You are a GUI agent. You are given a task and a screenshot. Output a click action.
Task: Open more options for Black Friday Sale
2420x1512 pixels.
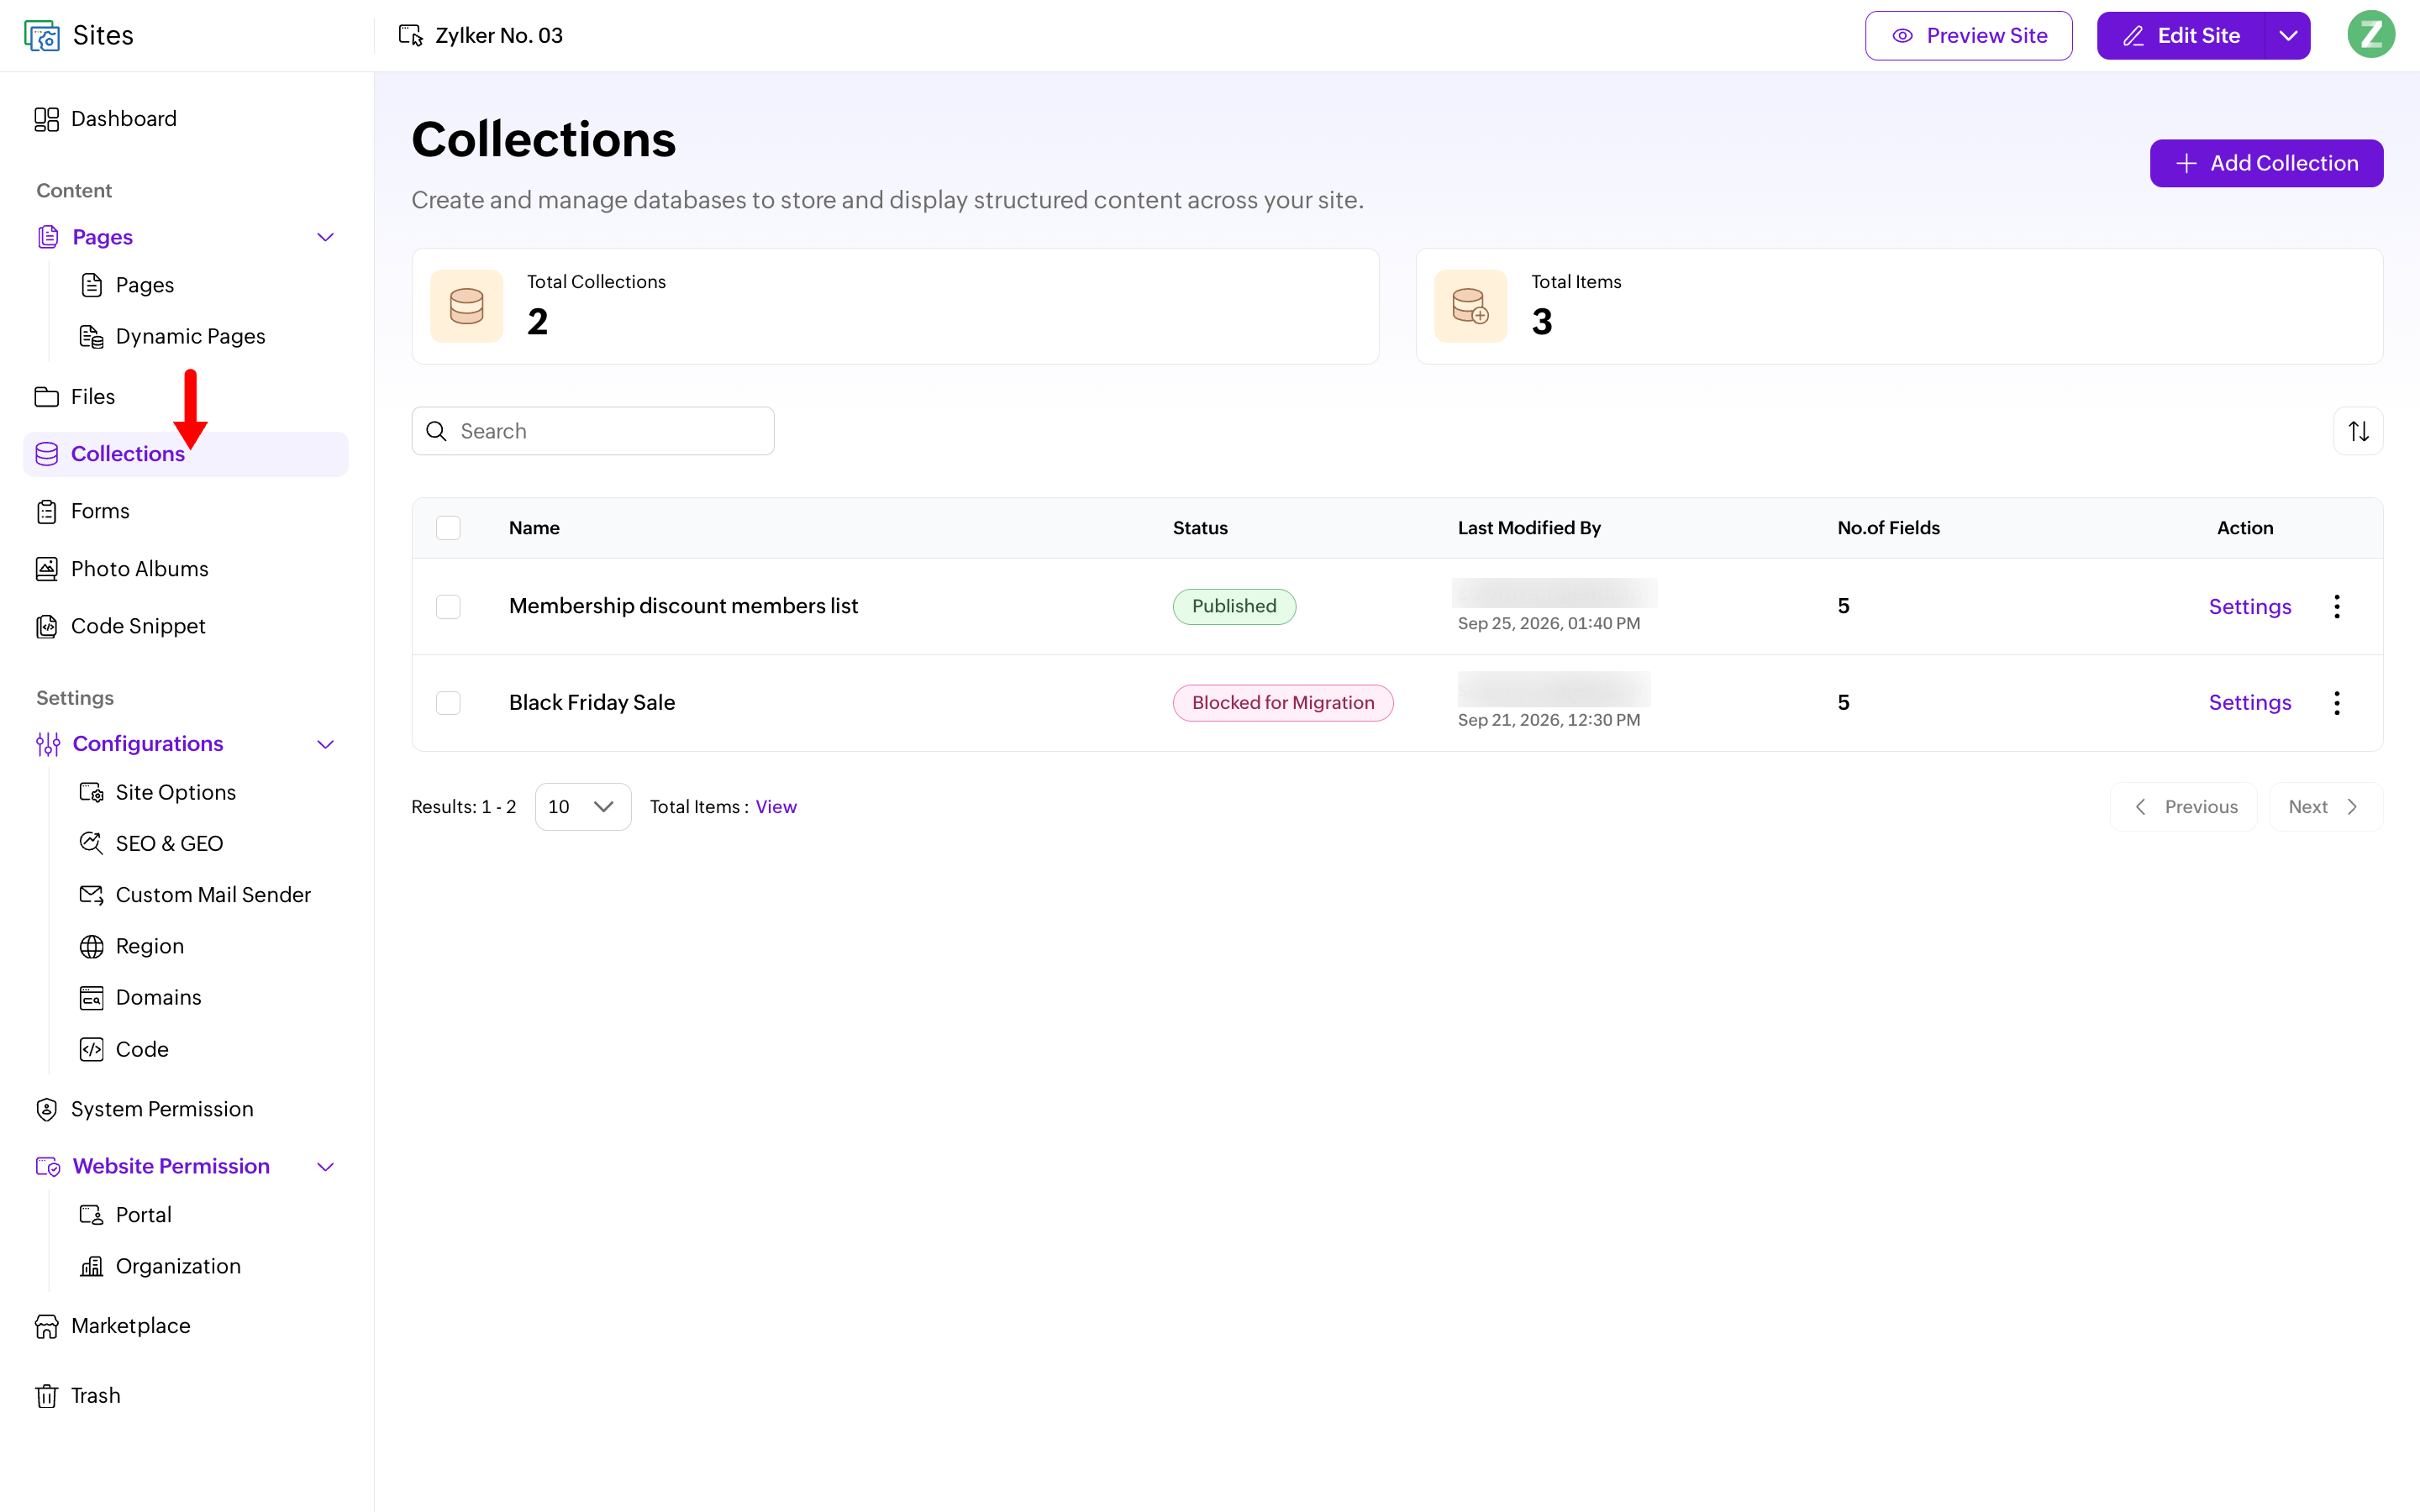[x=2336, y=703]
